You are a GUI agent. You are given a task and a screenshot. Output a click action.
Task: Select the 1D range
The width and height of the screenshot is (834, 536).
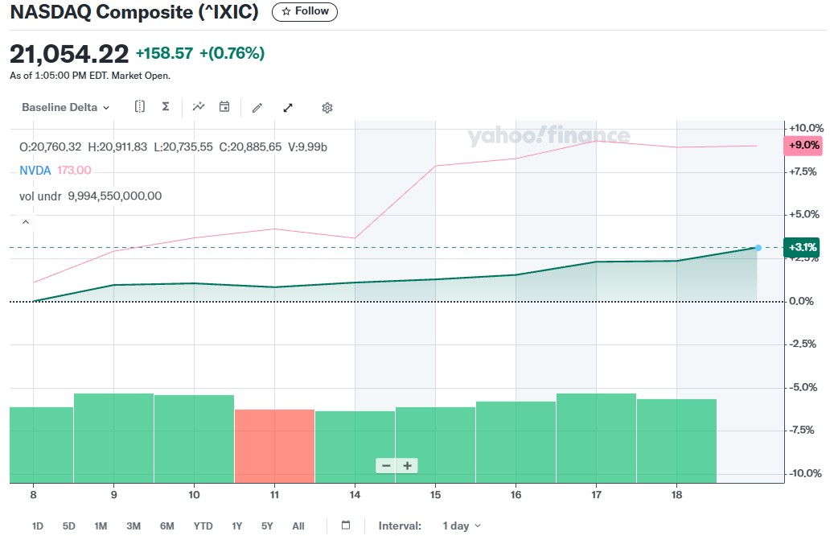click(37, 526)
